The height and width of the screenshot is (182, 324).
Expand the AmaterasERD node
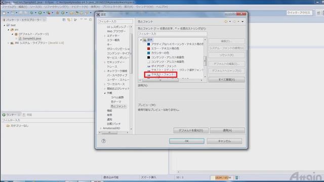coord(101,128)
